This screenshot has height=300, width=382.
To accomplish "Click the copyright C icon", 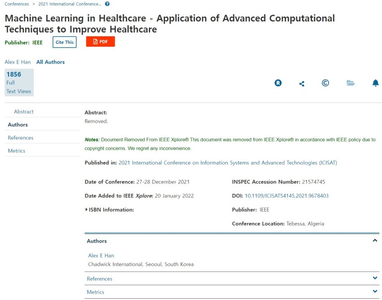I will point(325,83).
